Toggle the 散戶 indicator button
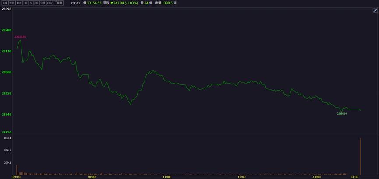The image size is (379, 179). [19, 3]
